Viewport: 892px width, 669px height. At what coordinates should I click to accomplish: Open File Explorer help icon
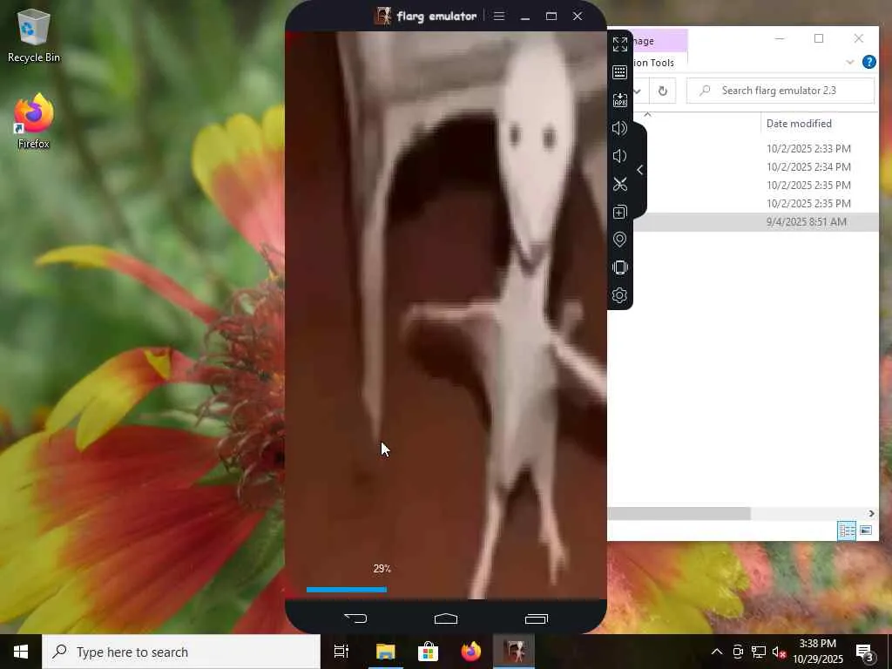pos(868,62)
